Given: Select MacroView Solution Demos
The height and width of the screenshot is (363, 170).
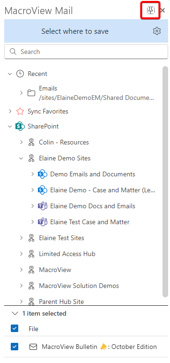Looking at the screenshot, I should click(79, 286).
